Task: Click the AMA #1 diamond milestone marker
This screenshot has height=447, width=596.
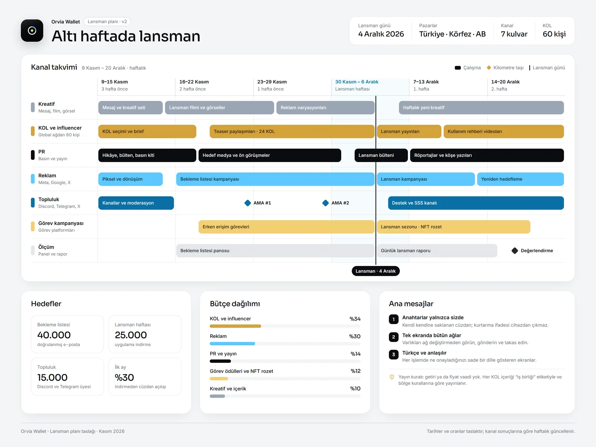Action: [248, 203]
